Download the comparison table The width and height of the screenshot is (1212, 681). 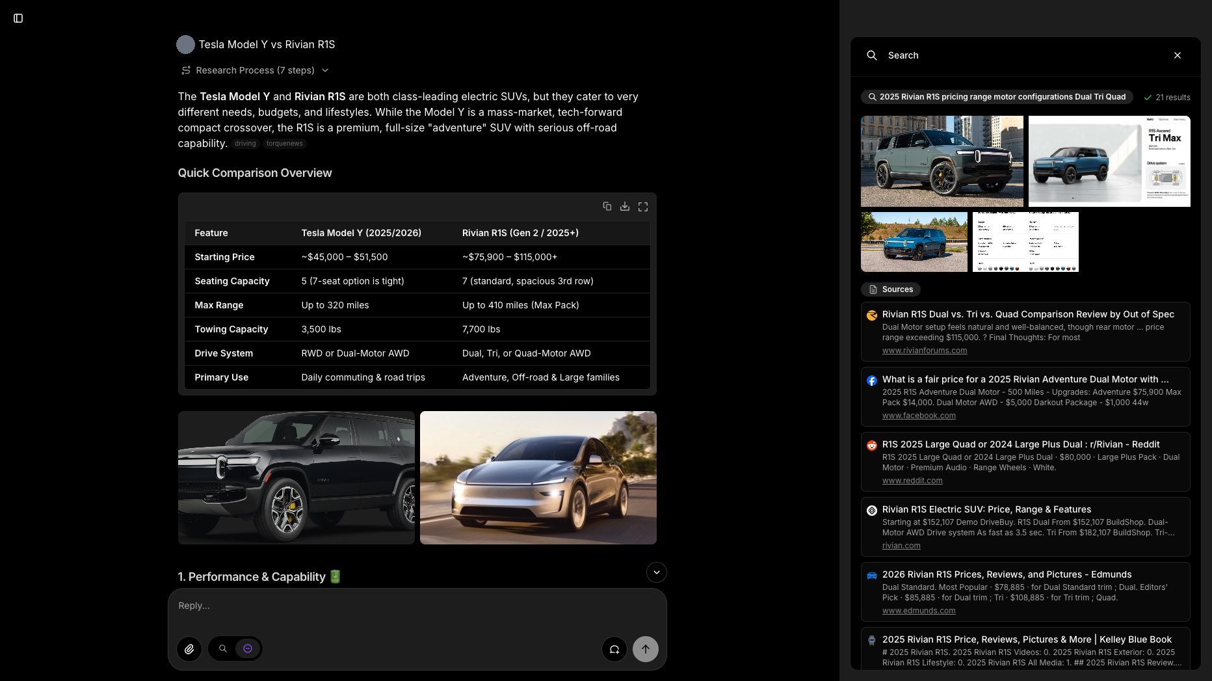[x=625, y=206]
